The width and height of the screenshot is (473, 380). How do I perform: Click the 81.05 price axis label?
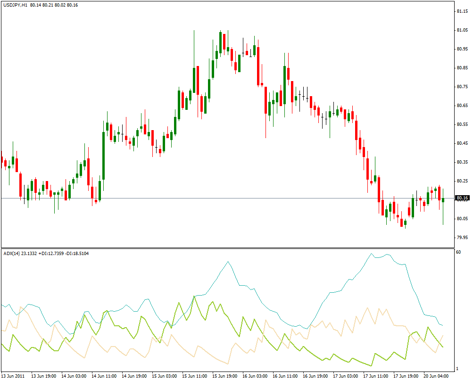pos(462,30)
